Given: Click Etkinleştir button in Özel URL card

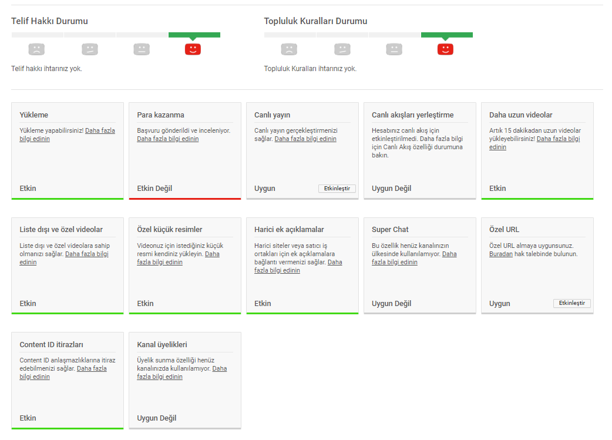Looking at the screenshot, I should point(572,303).
